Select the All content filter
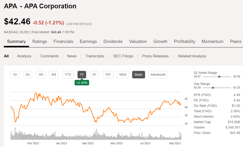This screenshot has height=147, width=243. 6,56
